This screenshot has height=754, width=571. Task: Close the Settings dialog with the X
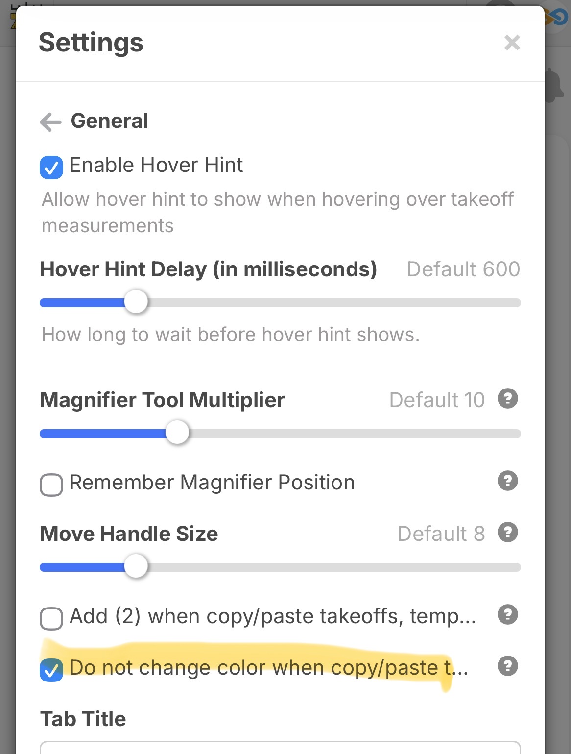click(512, 43)
